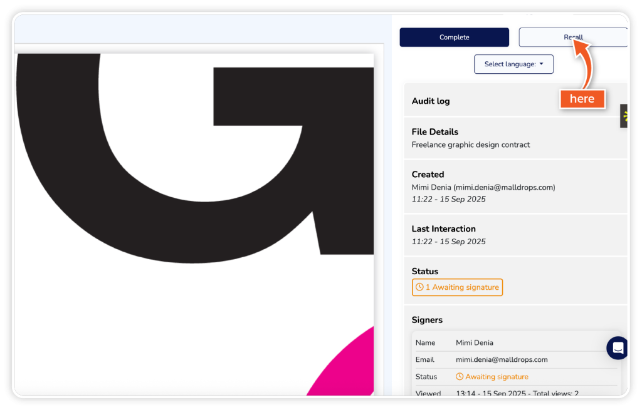Viewport: 642px width, 410px height.
Task: Open the Select language dropdown
Action: [x=513, y=64]
